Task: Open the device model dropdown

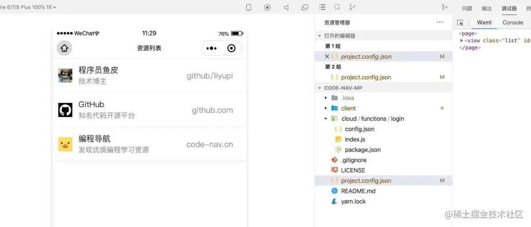Action: coord(28,7)
